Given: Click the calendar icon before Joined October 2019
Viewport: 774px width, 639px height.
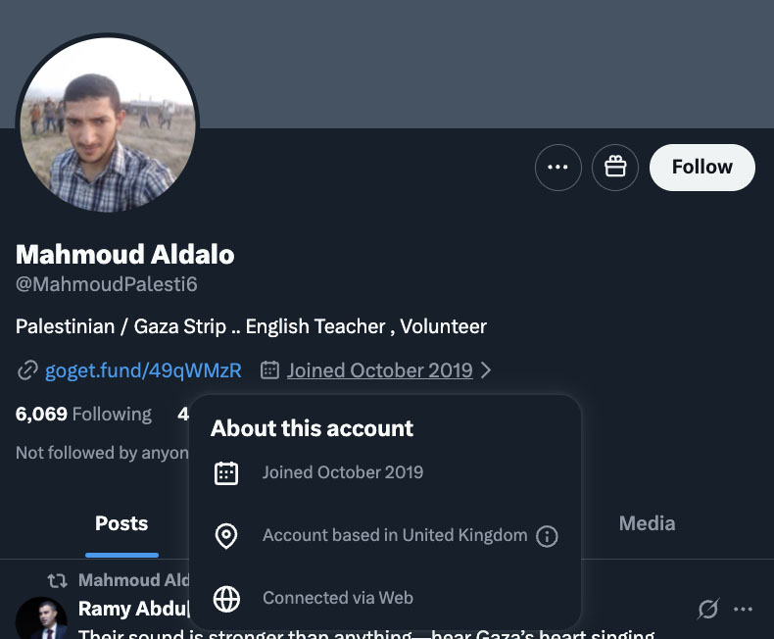Looking at the screenshot, I should tap(269, 370).
